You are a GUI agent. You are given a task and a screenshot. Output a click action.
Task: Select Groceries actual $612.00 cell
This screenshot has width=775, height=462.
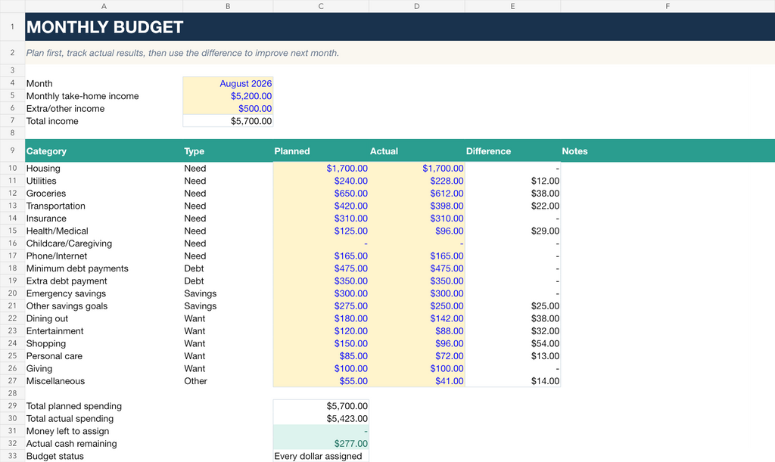[x=417, y=194]
